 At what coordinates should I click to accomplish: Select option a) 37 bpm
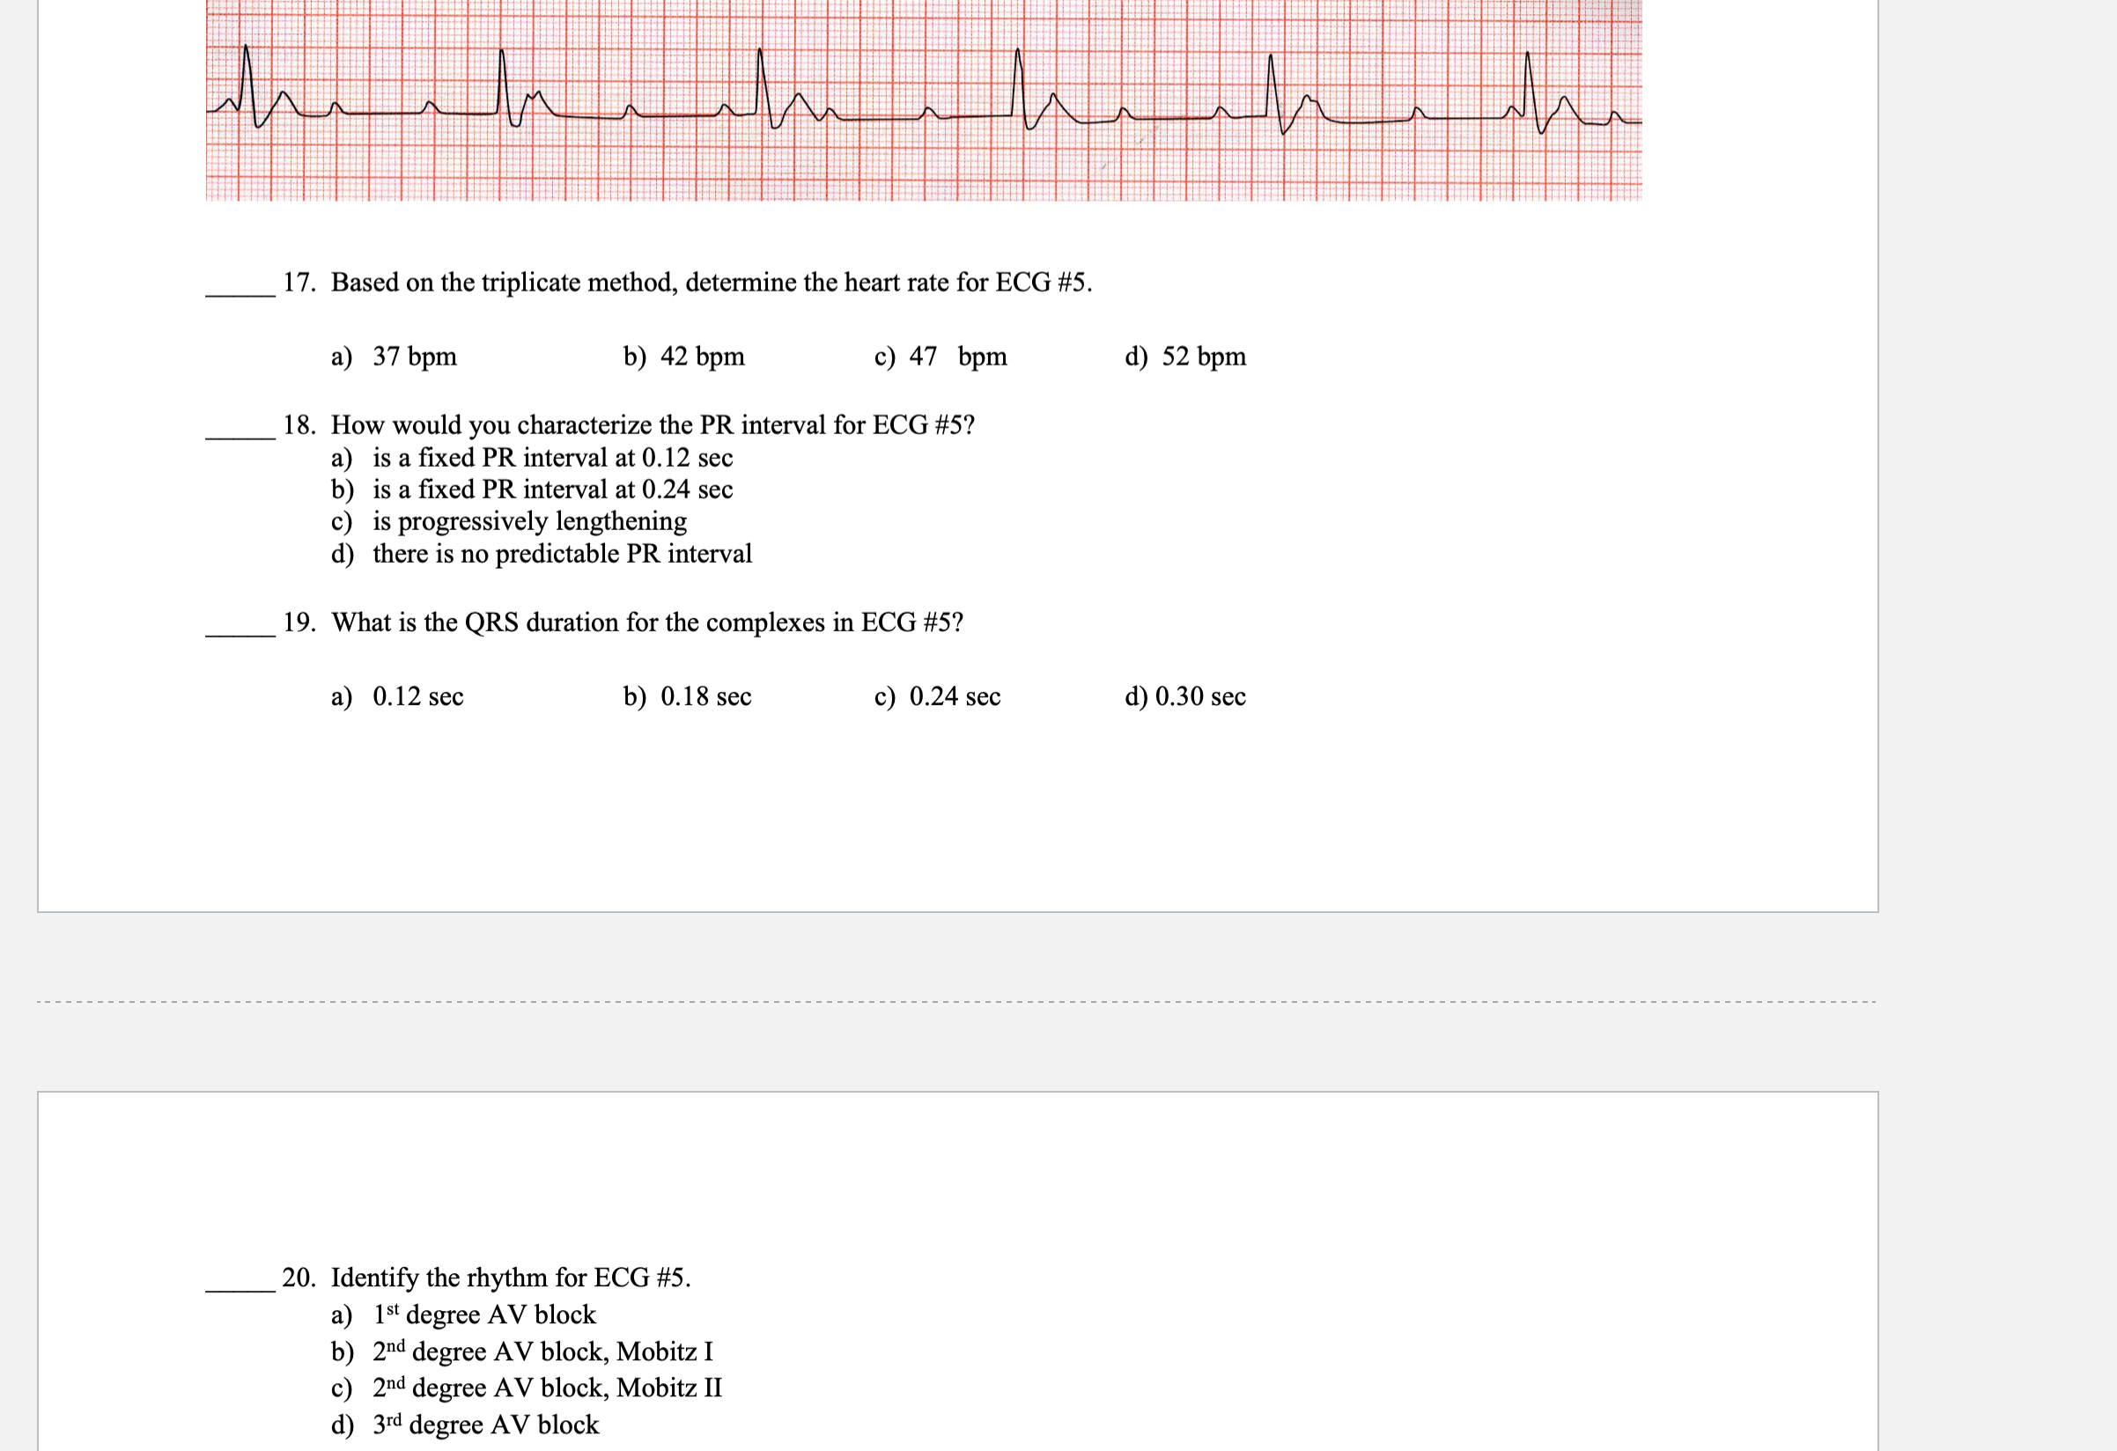coord(394,356)
